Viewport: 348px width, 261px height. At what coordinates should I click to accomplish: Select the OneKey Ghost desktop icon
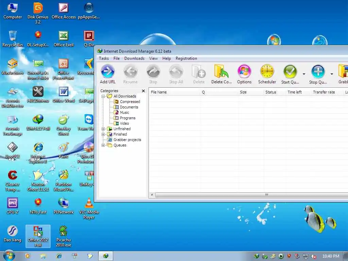pos(64,125)
